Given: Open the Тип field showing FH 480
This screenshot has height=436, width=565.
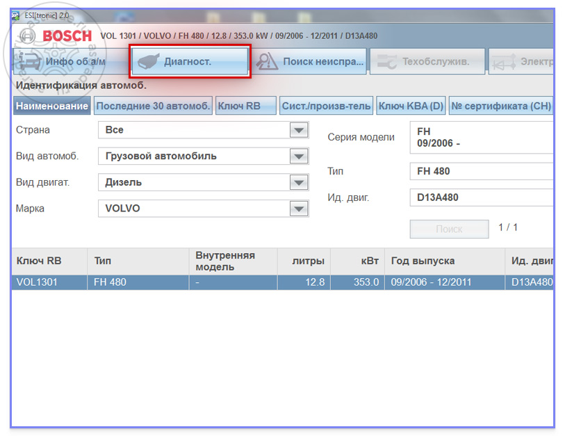Looking at the screenshot, I should pyautogui.click(x=482, y=171).
